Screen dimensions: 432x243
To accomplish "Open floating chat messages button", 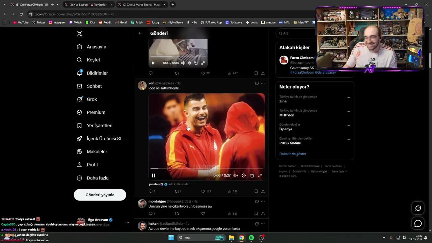I will coord(418,223).
